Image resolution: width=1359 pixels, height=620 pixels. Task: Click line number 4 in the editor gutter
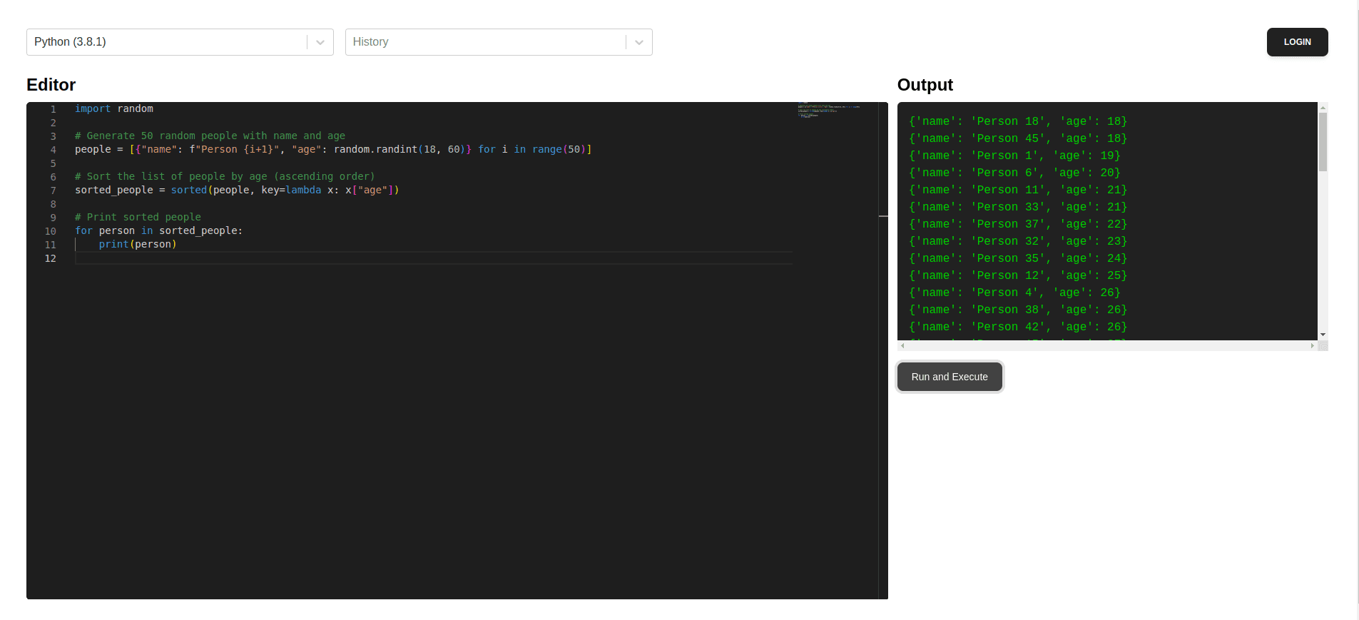click(53, 150)
